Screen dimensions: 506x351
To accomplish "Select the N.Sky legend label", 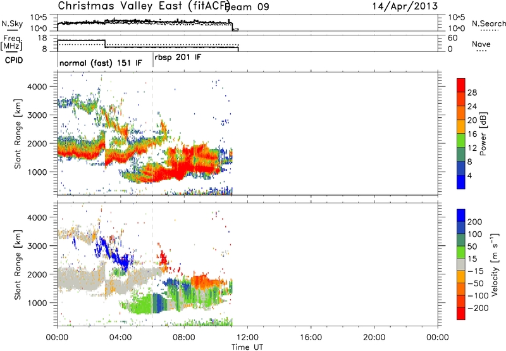I will 12,23.
